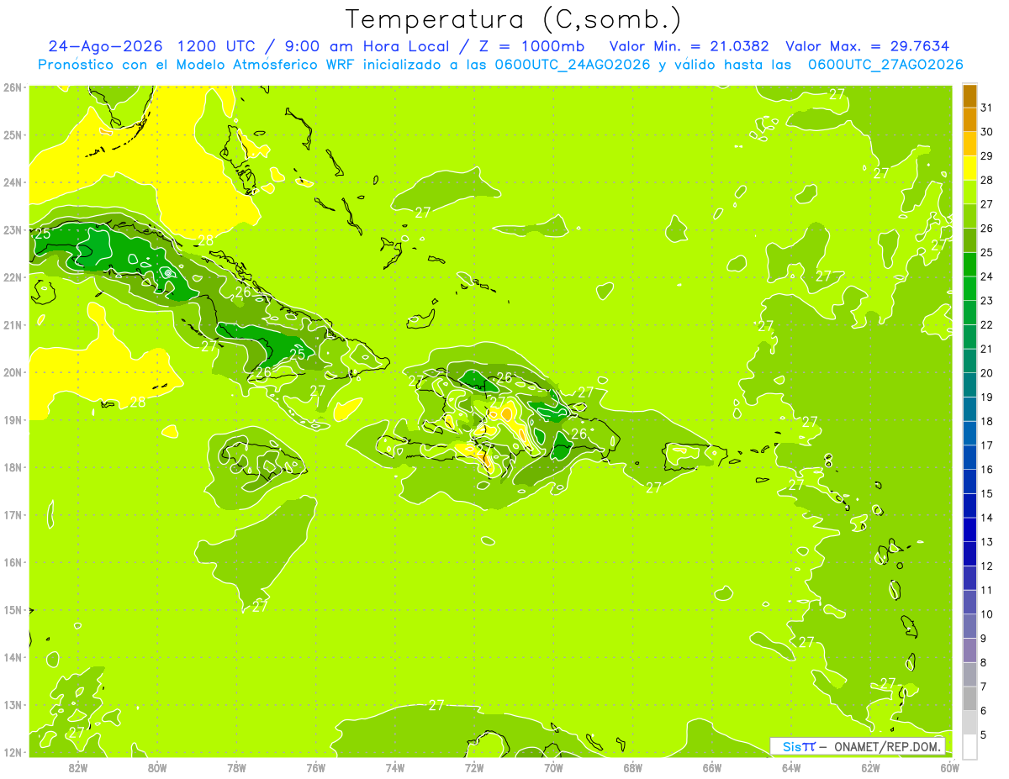1009x779 pixels.
Task: Click the '10' value on the color scale
Action: point(987,614)
